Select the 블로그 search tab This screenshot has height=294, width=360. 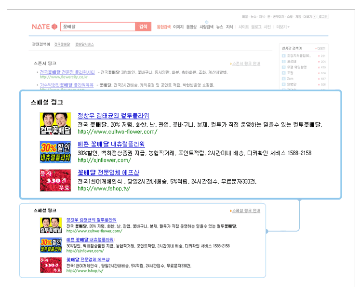[256, 27]
